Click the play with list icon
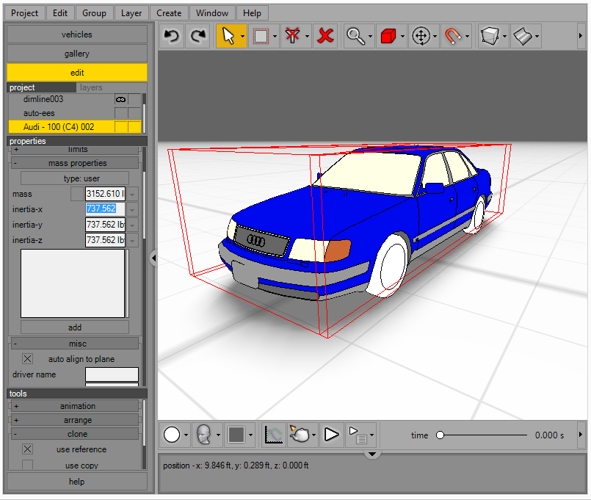 [358, 435]
